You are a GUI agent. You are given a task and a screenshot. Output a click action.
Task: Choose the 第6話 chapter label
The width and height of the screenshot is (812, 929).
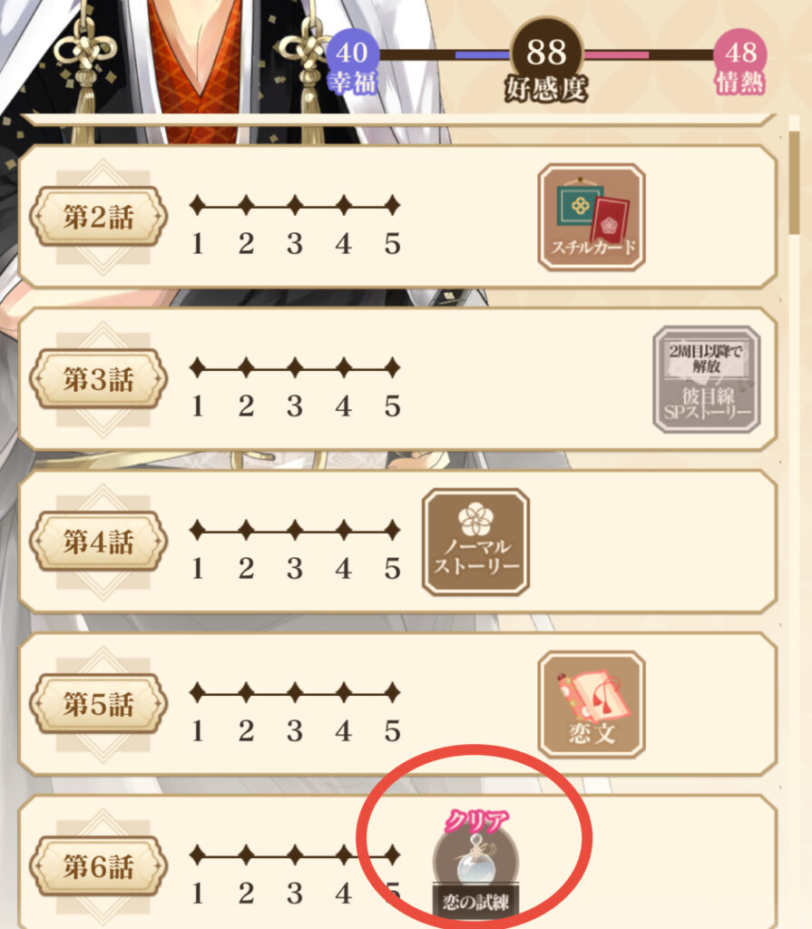pos(98,866)
